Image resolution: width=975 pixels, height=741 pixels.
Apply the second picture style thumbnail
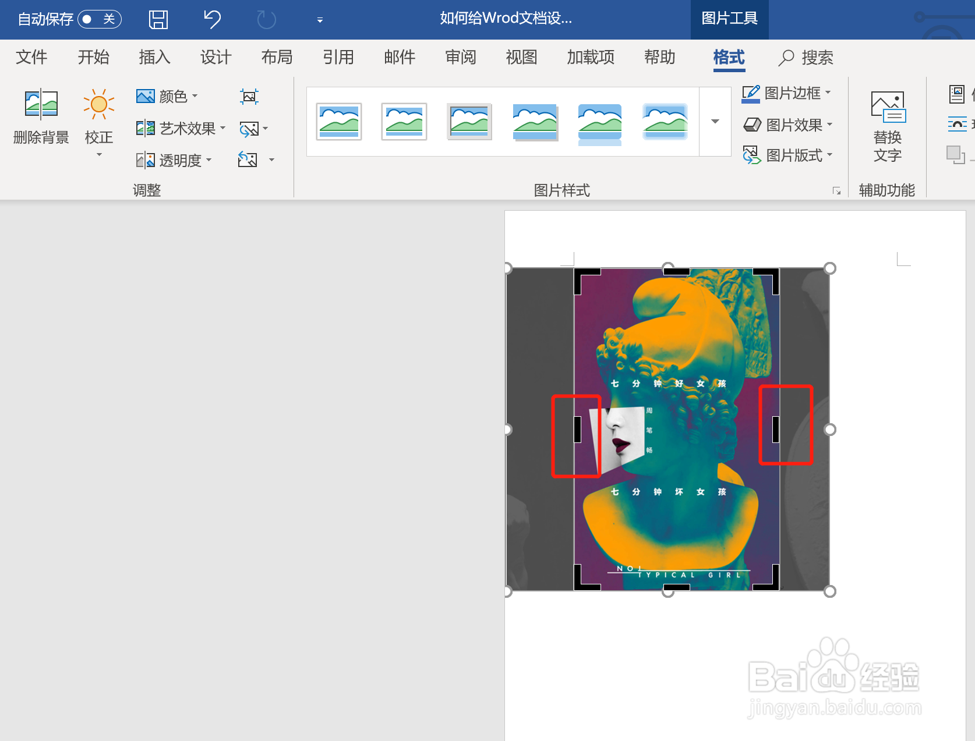[404, 122]
